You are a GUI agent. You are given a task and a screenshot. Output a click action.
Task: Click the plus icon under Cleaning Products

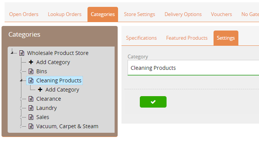coord(40,90)
